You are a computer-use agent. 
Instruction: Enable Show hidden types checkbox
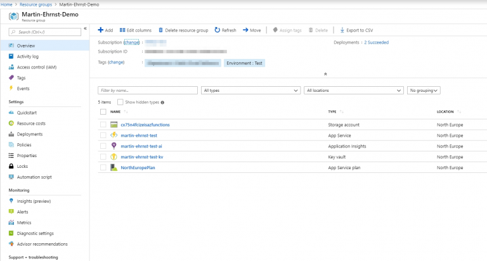pyautogui.click(x=120, y=102)
